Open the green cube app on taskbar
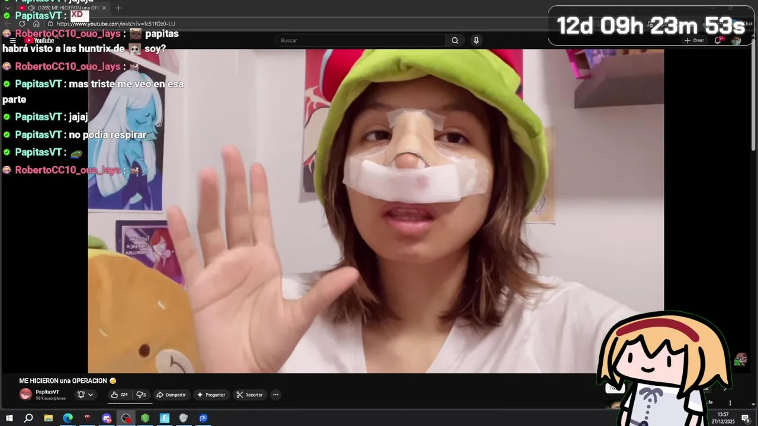 (145, 418)
